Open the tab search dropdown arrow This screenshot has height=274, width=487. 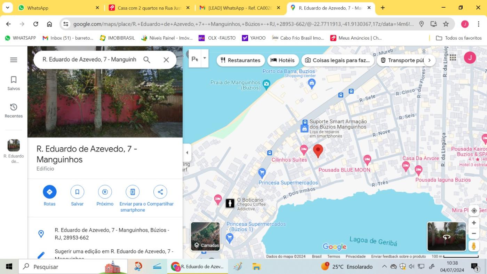tap(7, 8)
